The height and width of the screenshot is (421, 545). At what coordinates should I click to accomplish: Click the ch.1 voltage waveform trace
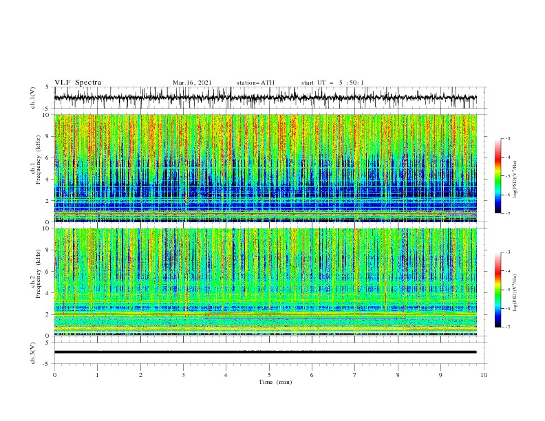pyautogui.click(x=265, y=98)
